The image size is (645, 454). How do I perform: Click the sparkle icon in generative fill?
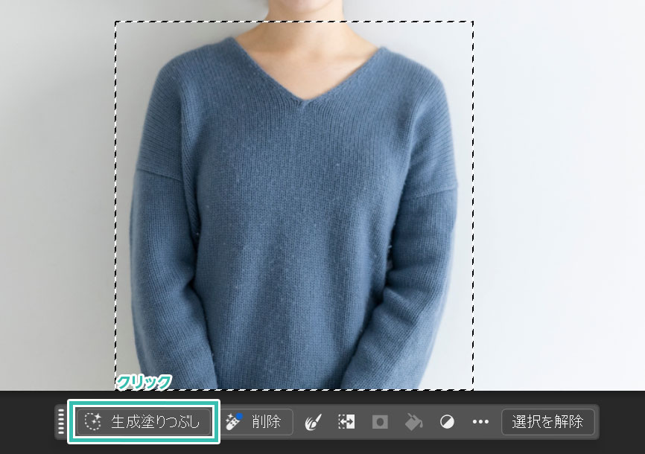pos(93,422)
